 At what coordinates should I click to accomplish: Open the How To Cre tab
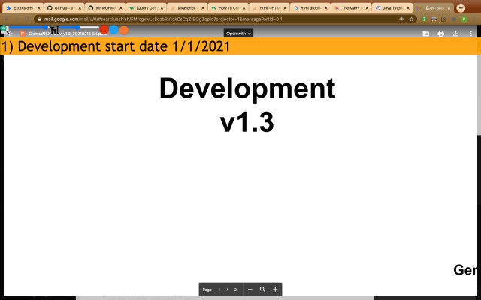[228, 8]
